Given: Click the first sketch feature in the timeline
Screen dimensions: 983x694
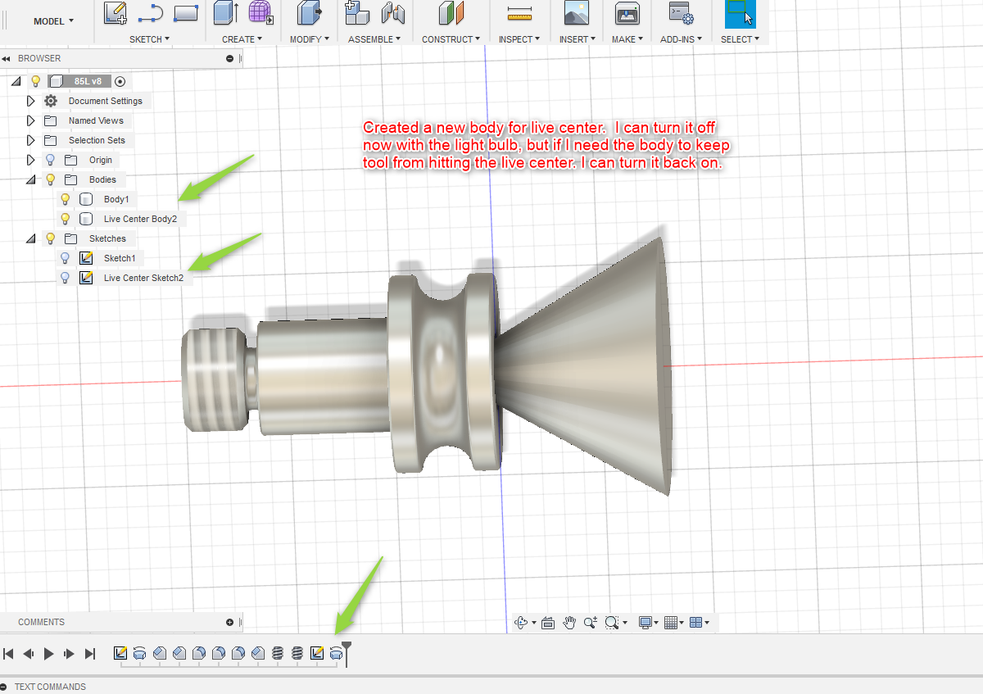Looking at the screenshot, I should 120,653.
